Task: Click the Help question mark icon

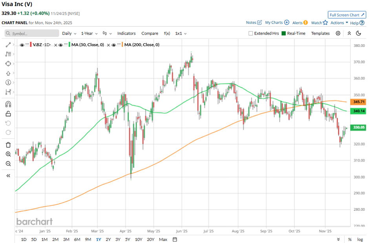Action: tap(362, 23)
